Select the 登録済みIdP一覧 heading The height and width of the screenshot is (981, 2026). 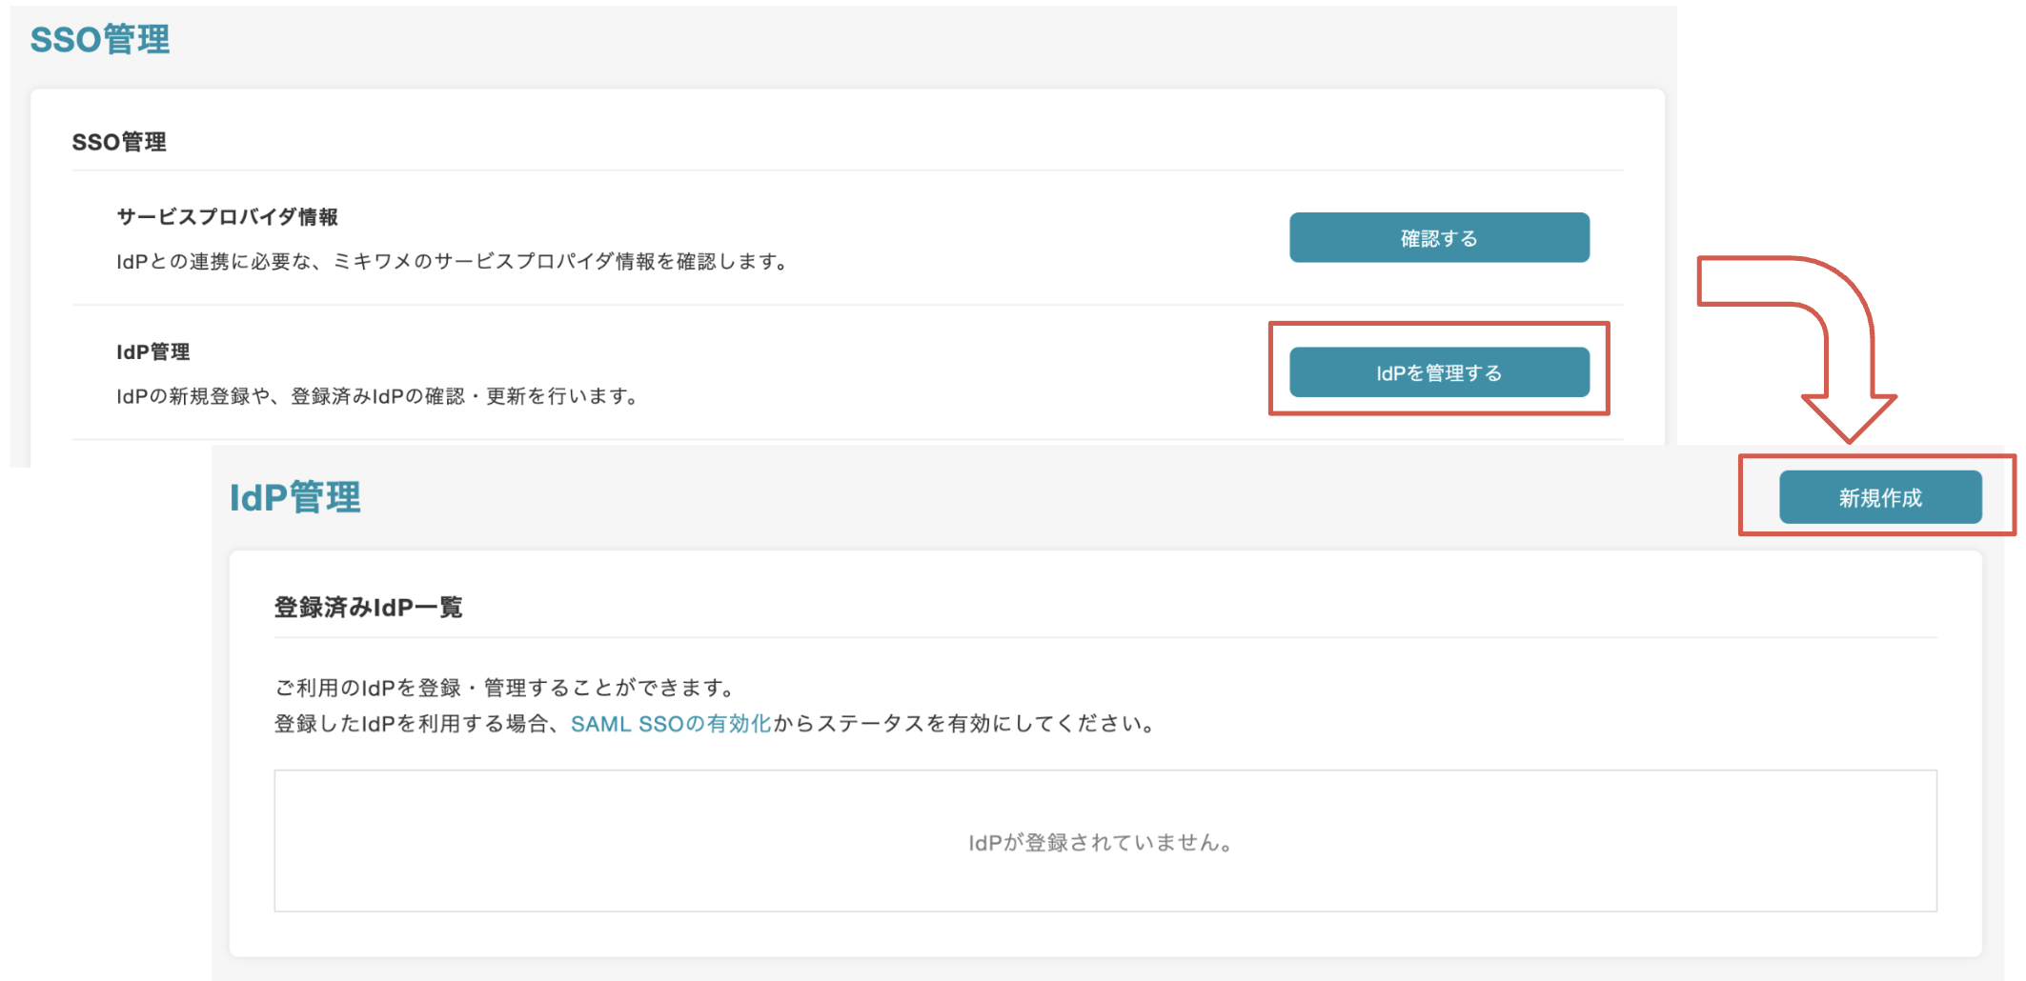(x=368, y=607)
